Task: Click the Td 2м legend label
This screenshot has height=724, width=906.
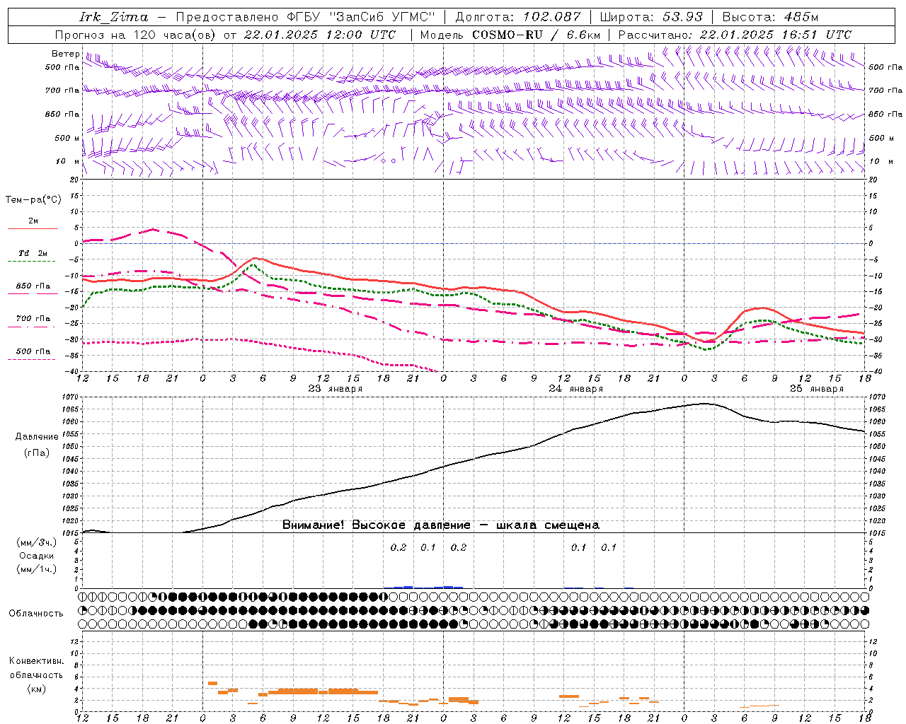Action: point(33,253)
